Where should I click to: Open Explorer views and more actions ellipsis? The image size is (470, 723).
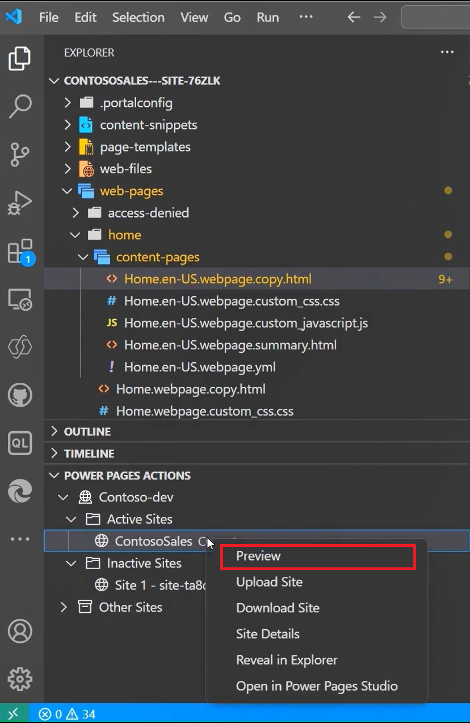click(447, 52)
